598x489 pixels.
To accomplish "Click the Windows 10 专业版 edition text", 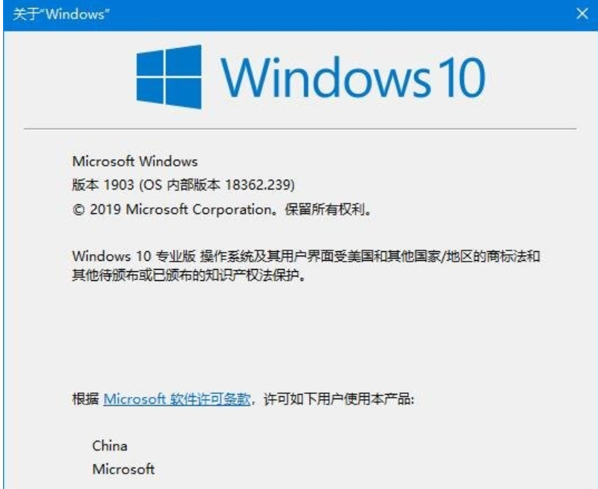I will tap(134, 256).
